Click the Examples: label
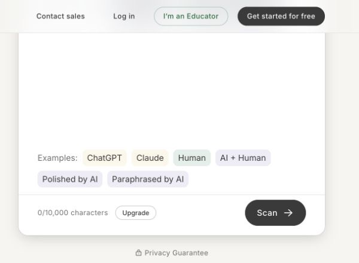This screenshot has width=359, height=263. pos(57,158)
